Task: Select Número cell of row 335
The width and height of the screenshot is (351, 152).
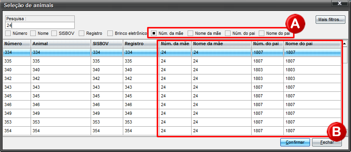Action: tap(17, 61)
